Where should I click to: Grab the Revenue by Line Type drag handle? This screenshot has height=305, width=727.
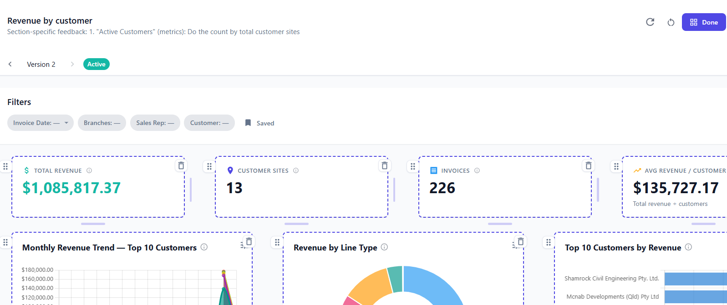coord(277,242)
